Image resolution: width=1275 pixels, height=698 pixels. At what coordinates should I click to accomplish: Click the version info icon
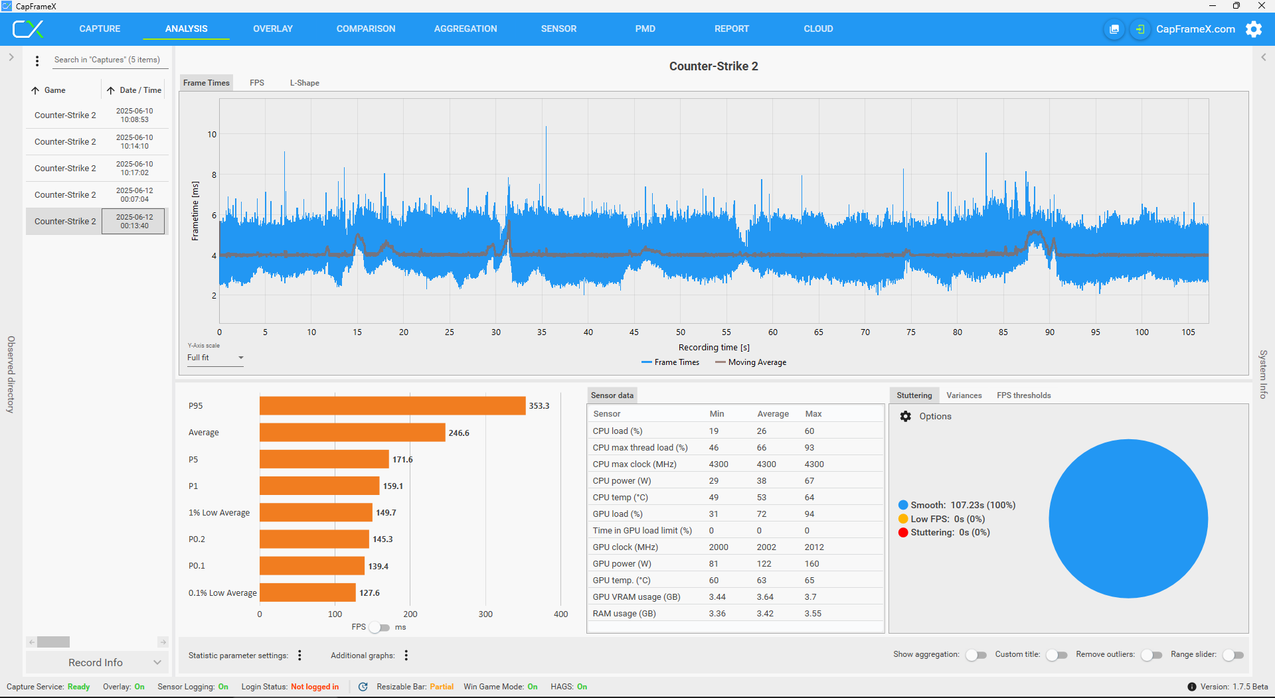(x=1192, y=687)
